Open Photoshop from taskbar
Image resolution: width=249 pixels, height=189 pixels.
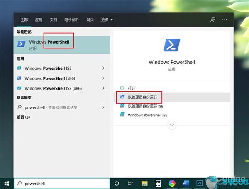[199, 184]
